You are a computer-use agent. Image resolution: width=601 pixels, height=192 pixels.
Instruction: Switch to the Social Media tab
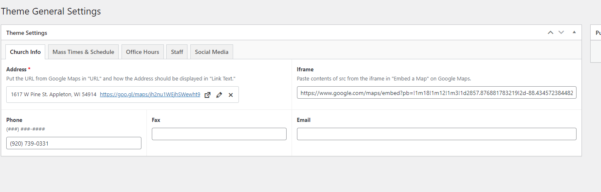212,52
